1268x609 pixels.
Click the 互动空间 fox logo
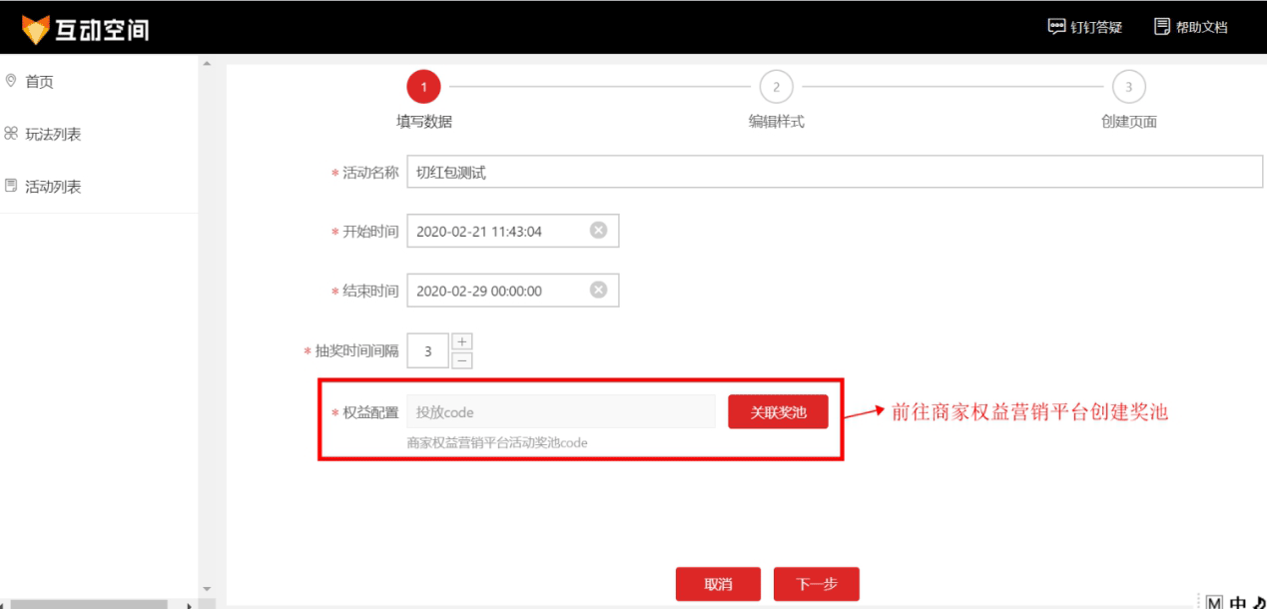[36, 29]
